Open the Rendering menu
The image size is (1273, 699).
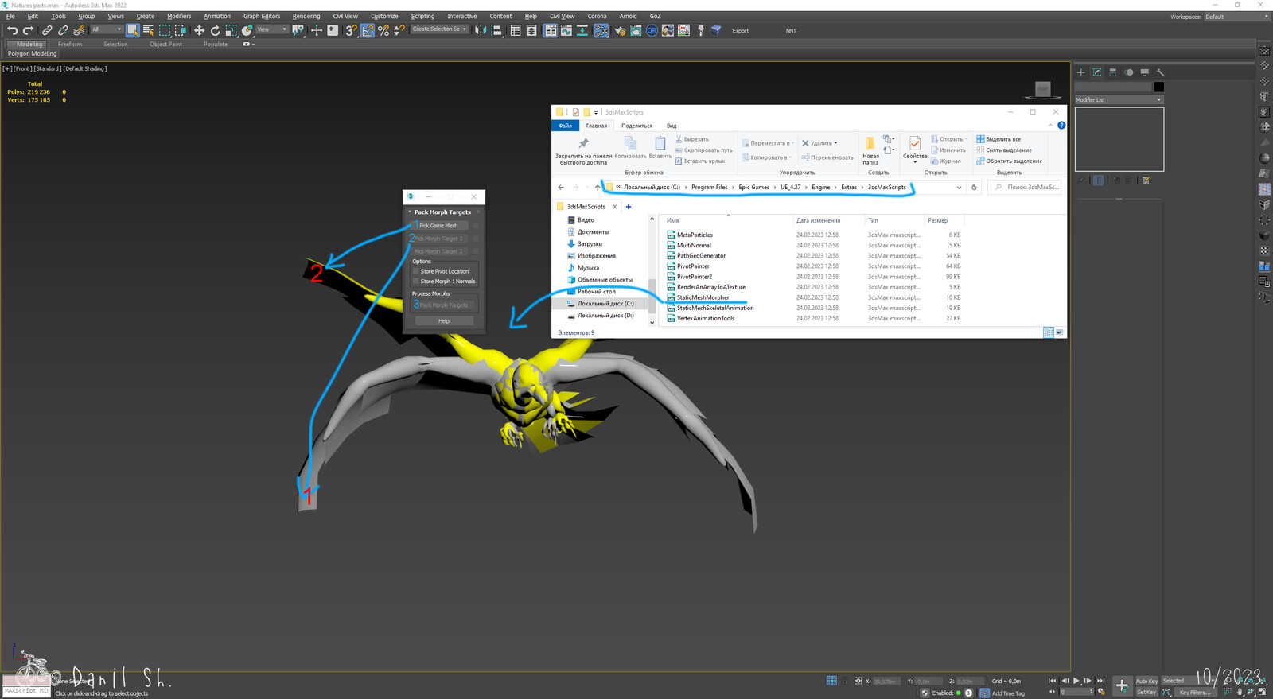tap(306, 16)
